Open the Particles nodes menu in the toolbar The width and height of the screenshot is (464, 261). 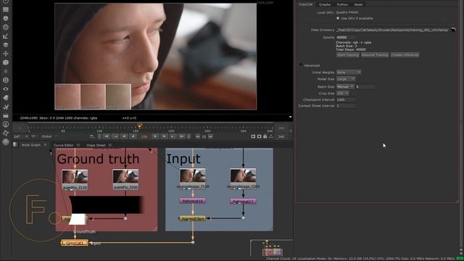pos(6,71)
